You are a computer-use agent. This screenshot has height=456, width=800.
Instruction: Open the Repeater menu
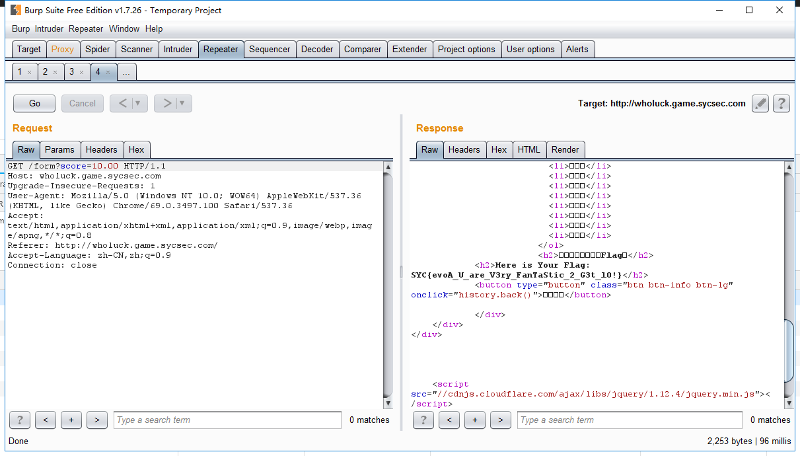click(86, 28)
